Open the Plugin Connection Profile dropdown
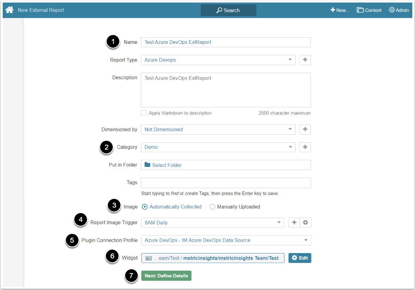The width and height of the screenshot is (415, 290). click(226, 240)
